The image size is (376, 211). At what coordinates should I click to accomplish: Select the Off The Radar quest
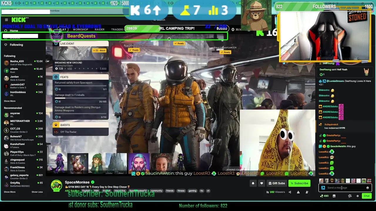click(80, 132)
